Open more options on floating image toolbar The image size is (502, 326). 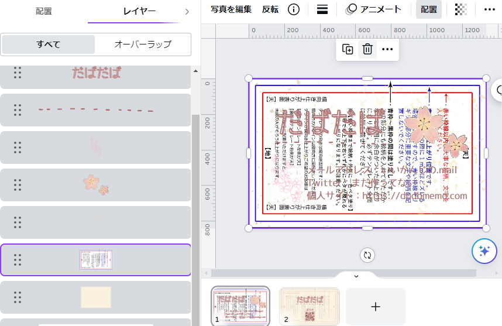tap(387, 50)
